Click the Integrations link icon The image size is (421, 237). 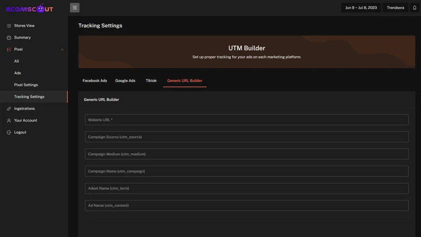9,108
